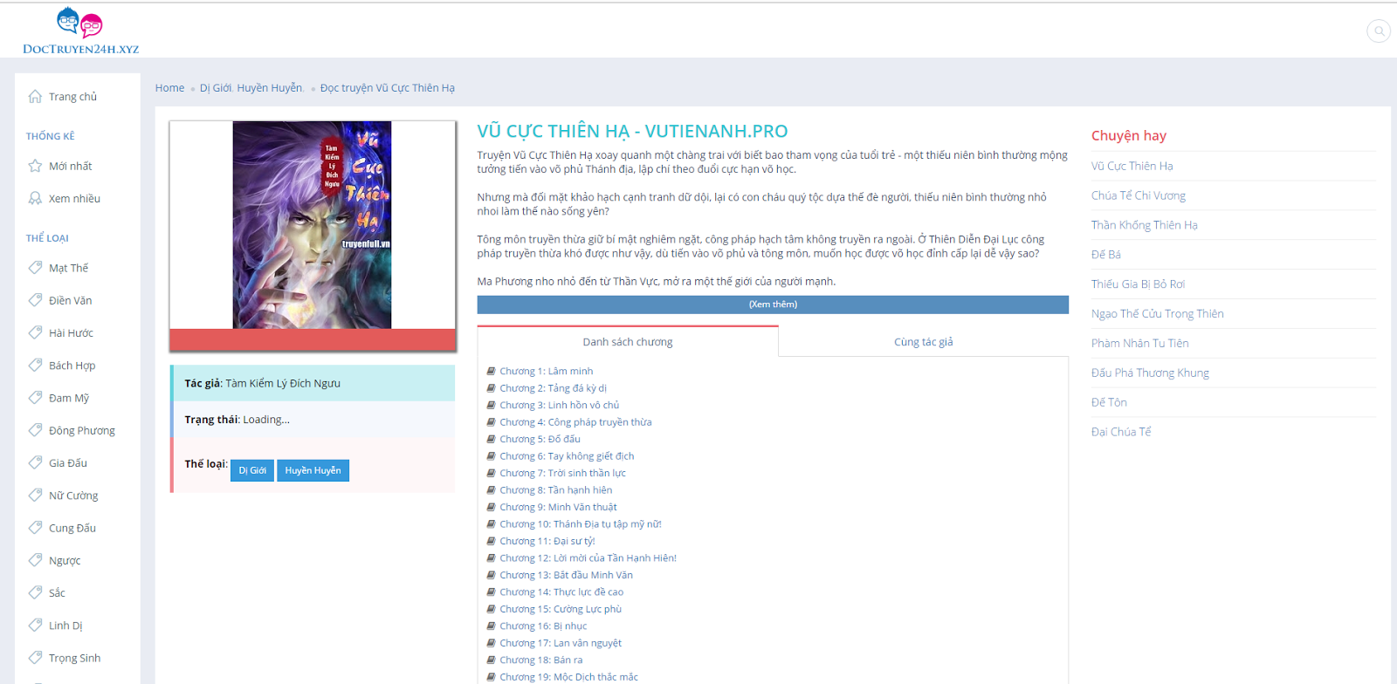This screenshot has height=684, width=1397.
Task: Click the Huyền Huyễn genre button
Action: pyautogui.click(x=313, y=470)
